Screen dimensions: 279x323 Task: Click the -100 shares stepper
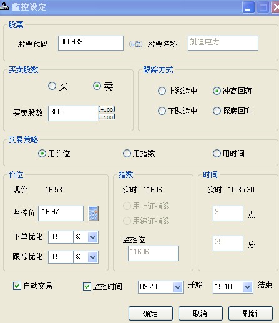(x=107, y=117)
